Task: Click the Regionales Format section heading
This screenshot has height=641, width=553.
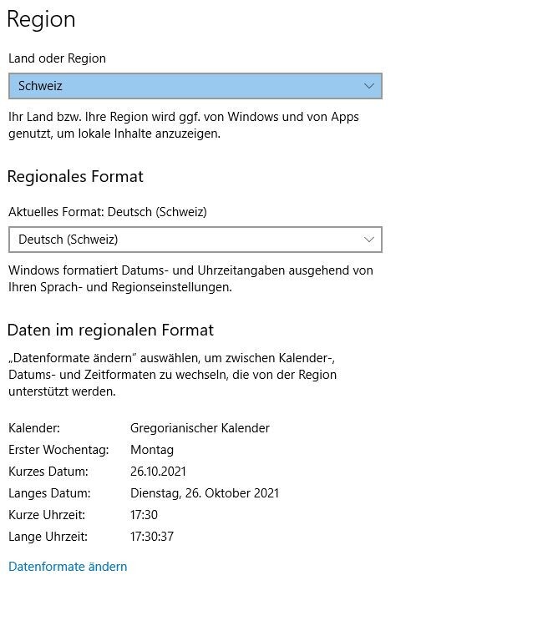Action: [75, 177]
